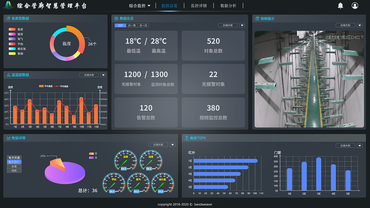
Task: Toggle the 温度 legend entry
Action: click(16, 29)
